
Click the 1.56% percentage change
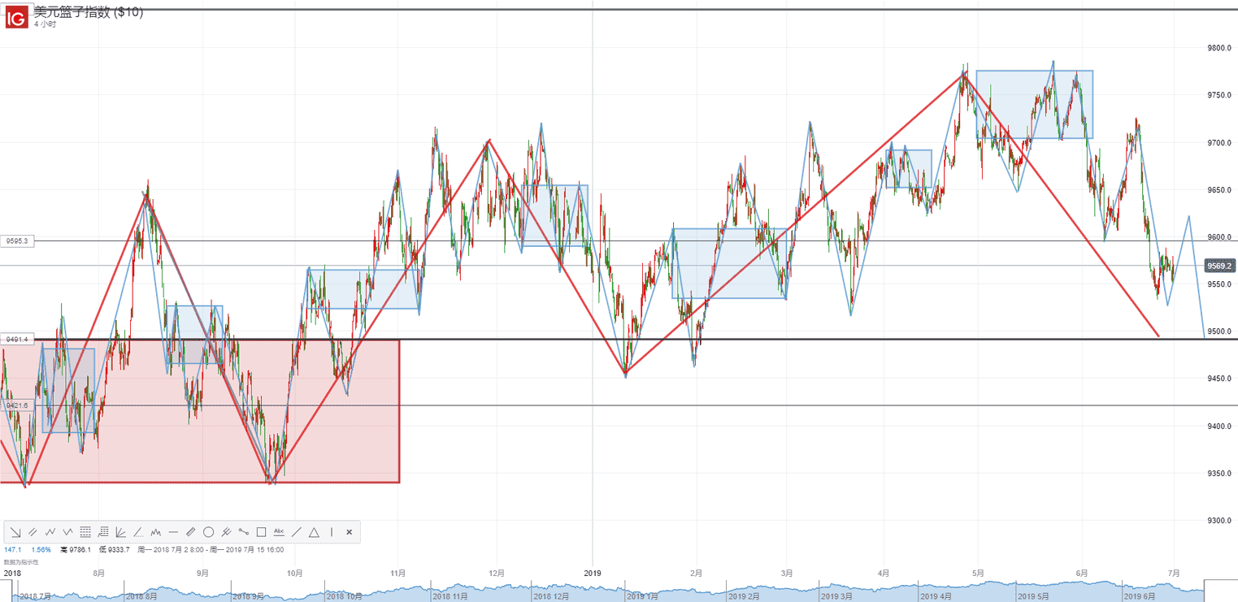point(41,550)
